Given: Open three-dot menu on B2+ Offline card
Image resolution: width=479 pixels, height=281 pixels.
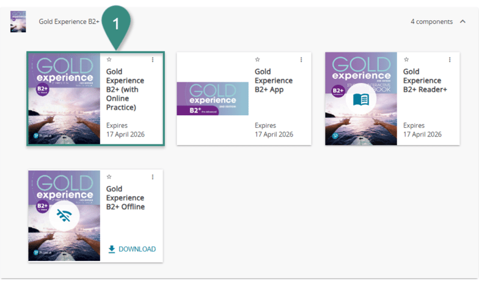Looking at the screenshot, I should pyautogui.click(x=153, y=177).
